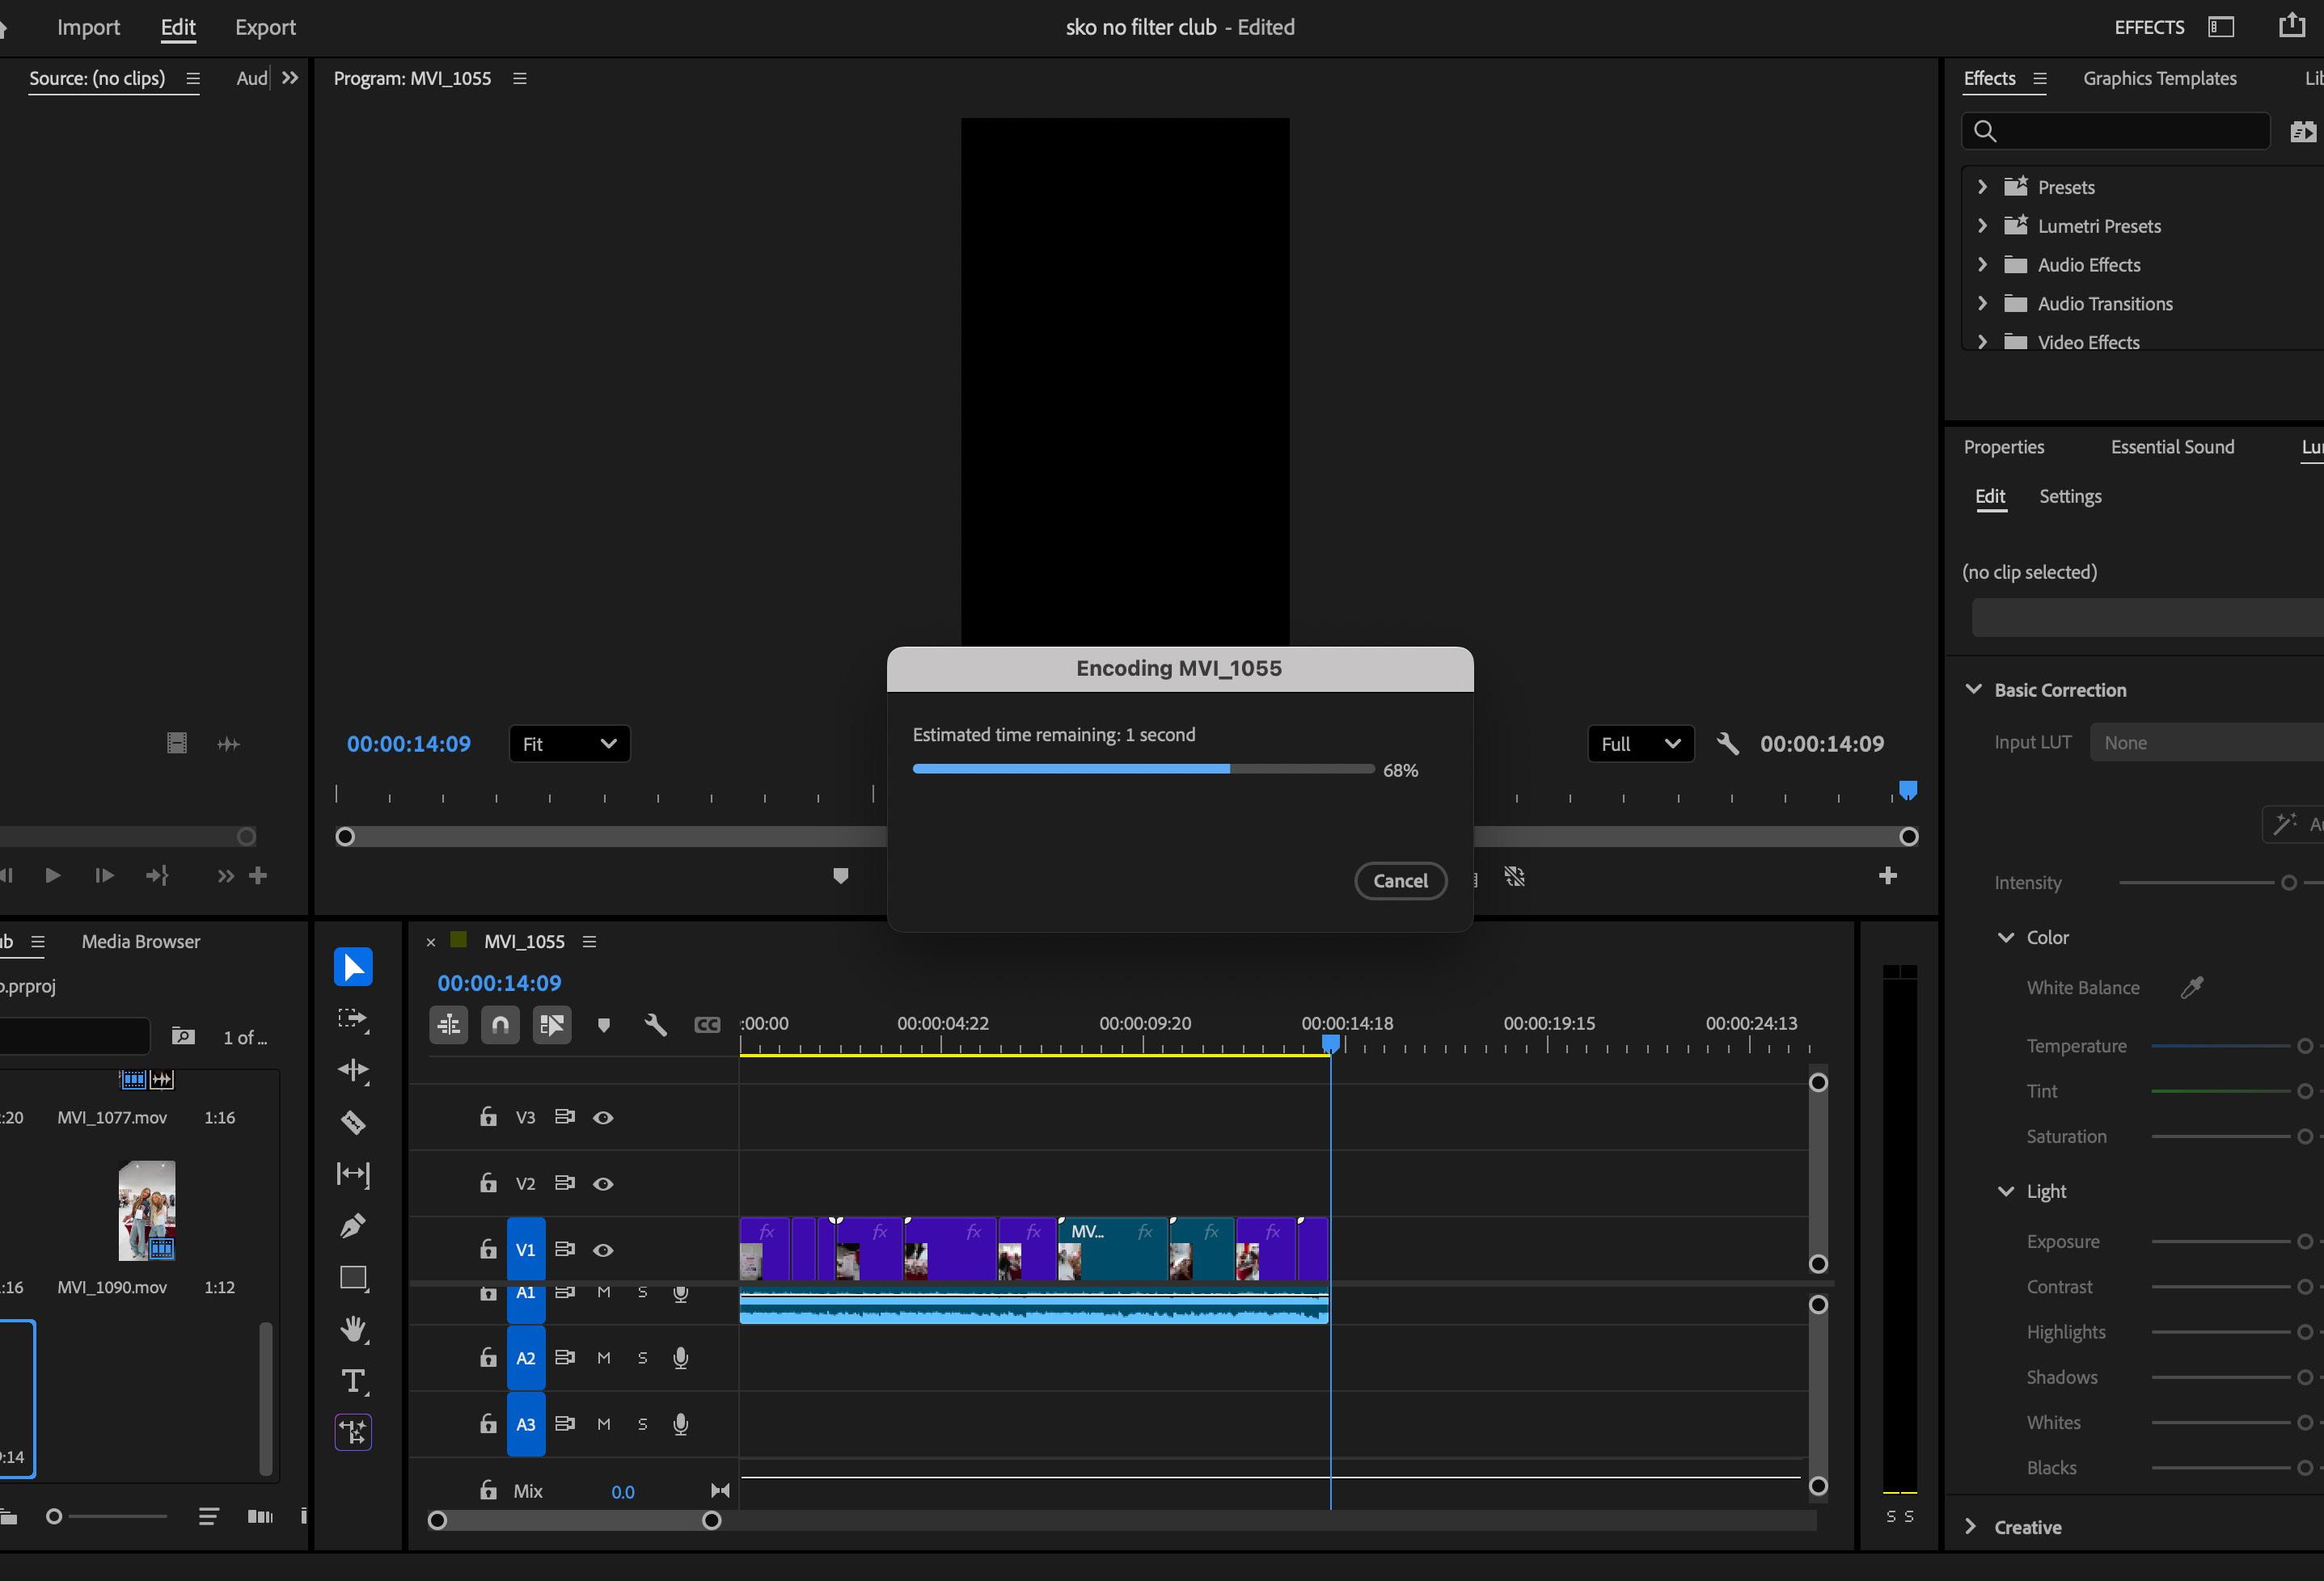Open the Fit zoom level dropdown

(569, 744)
